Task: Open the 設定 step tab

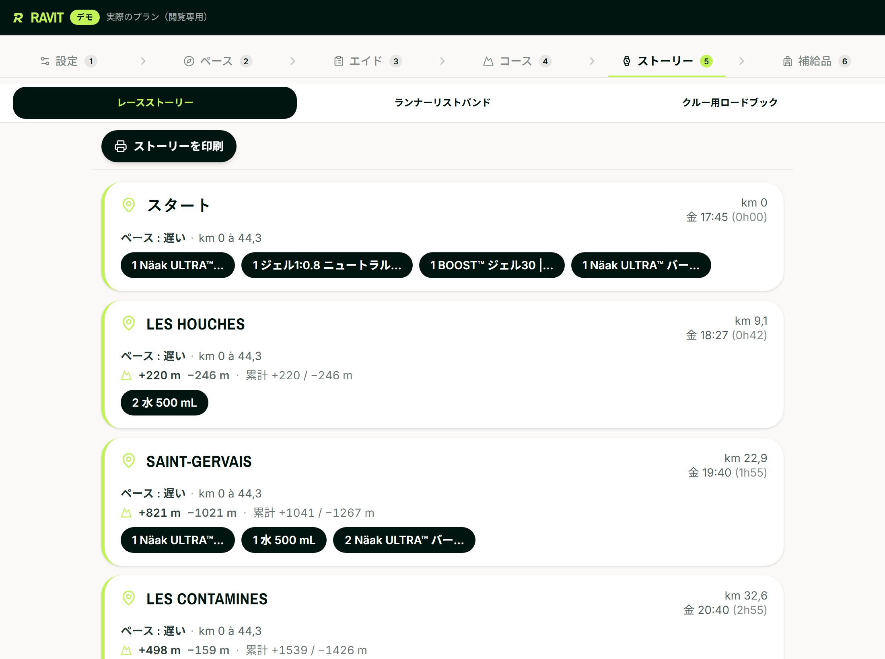Action: pyautogui.click(x=69, y=61)
